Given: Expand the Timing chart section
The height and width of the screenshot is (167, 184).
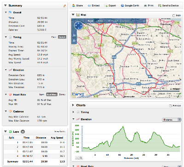Looking at the screenshot, I should pyautogui.click(x=73, y=112).
